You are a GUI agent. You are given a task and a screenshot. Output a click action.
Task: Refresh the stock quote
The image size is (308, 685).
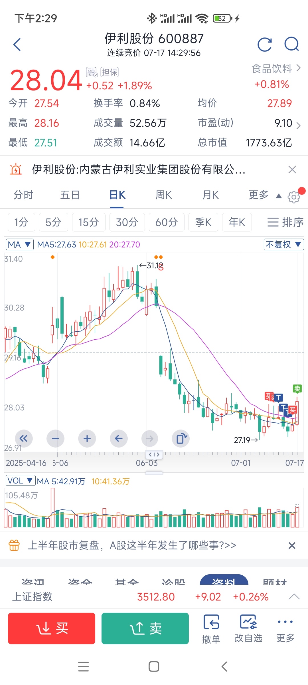coord(264,45)
